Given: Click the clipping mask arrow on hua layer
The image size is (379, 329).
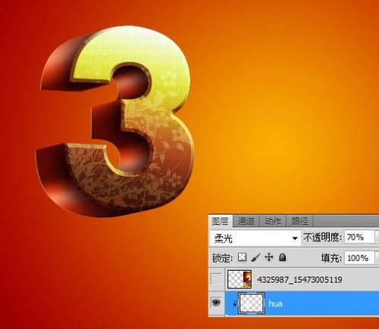Looking at the screenshot, I should pos(235,303).
